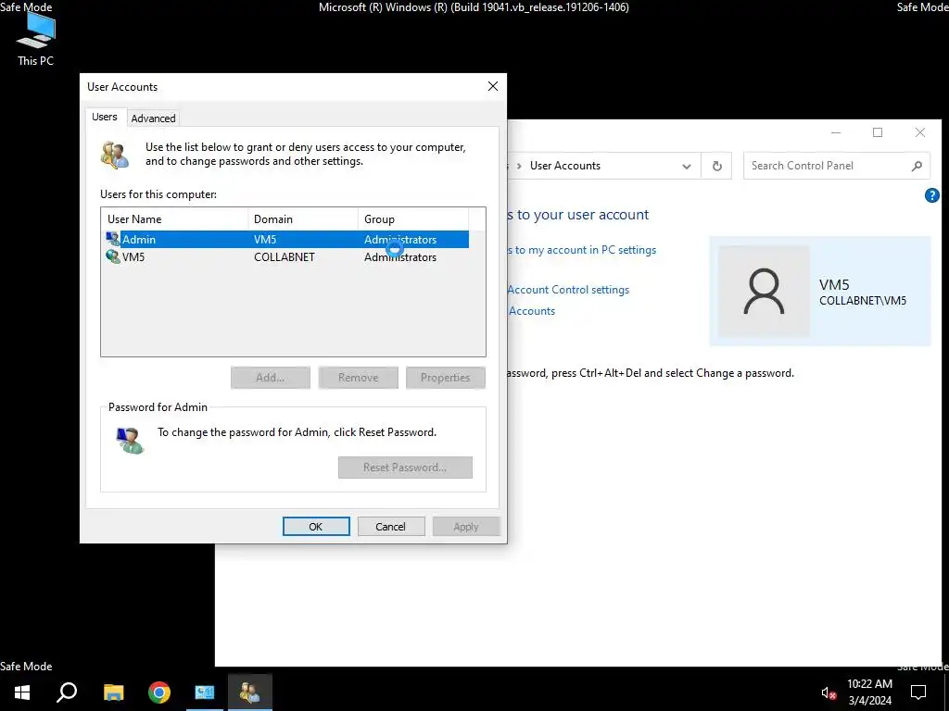Click COLLABNET\VM5 account name text
The image size is (949, 711).
[863, 301]
